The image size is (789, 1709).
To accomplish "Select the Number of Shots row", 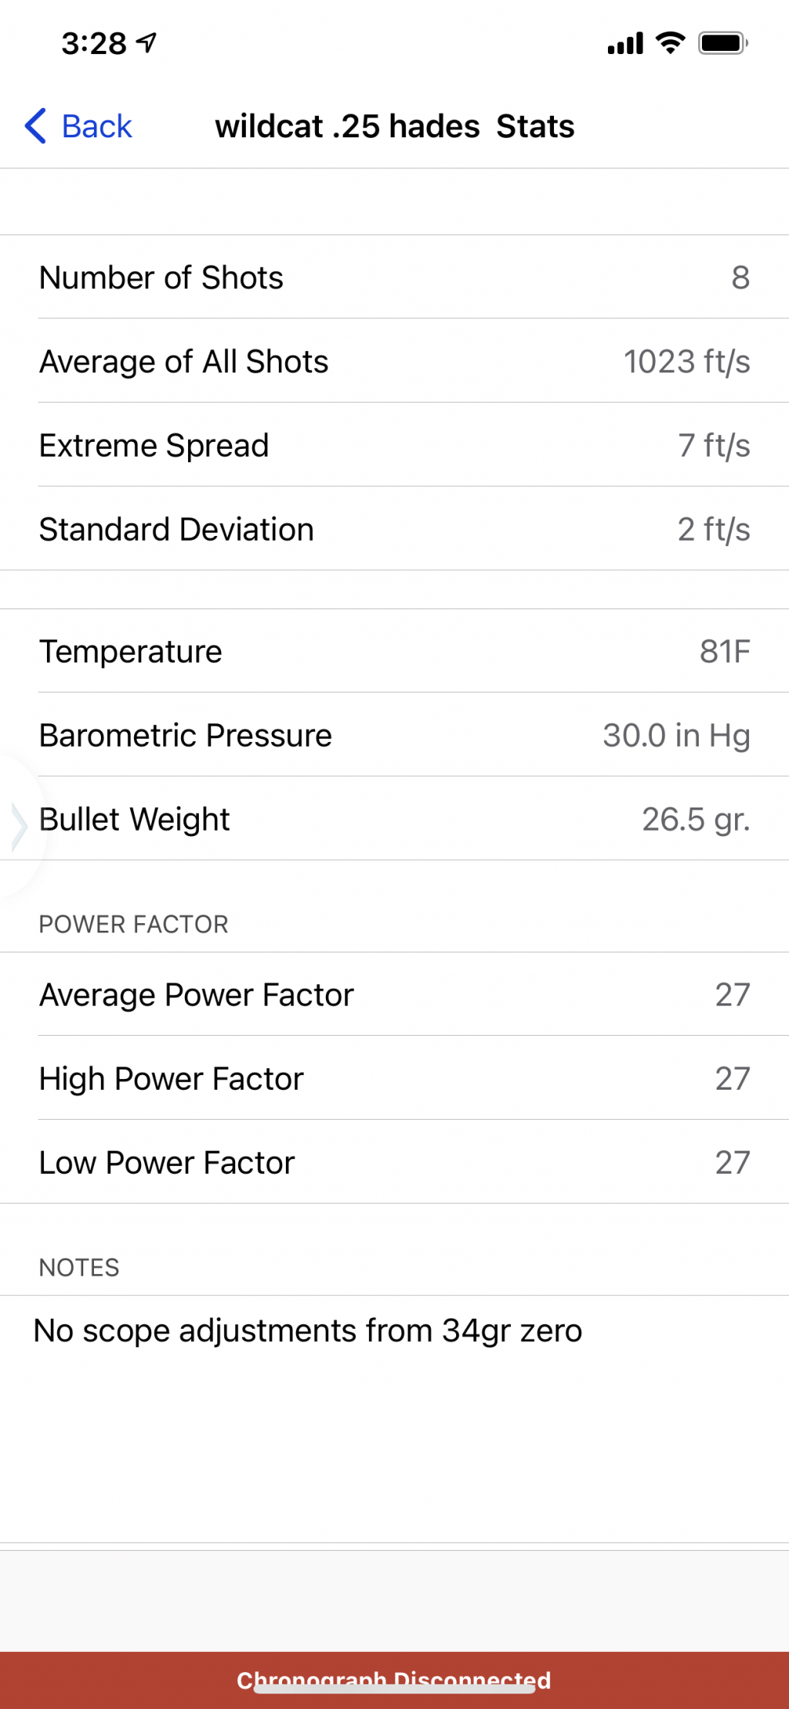I will tap(394, 277).
